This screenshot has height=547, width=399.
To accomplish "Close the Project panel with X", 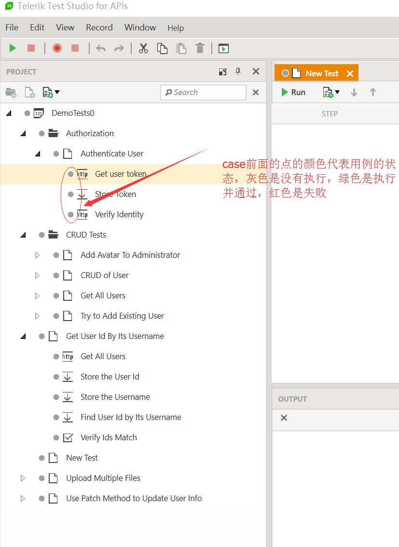I will coord(256,71).
